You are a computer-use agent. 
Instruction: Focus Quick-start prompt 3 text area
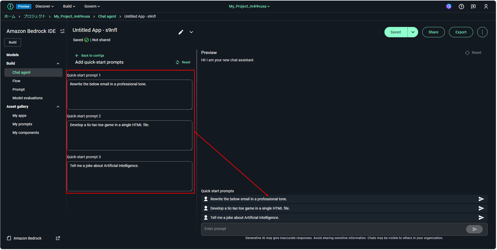coord(129,176)
